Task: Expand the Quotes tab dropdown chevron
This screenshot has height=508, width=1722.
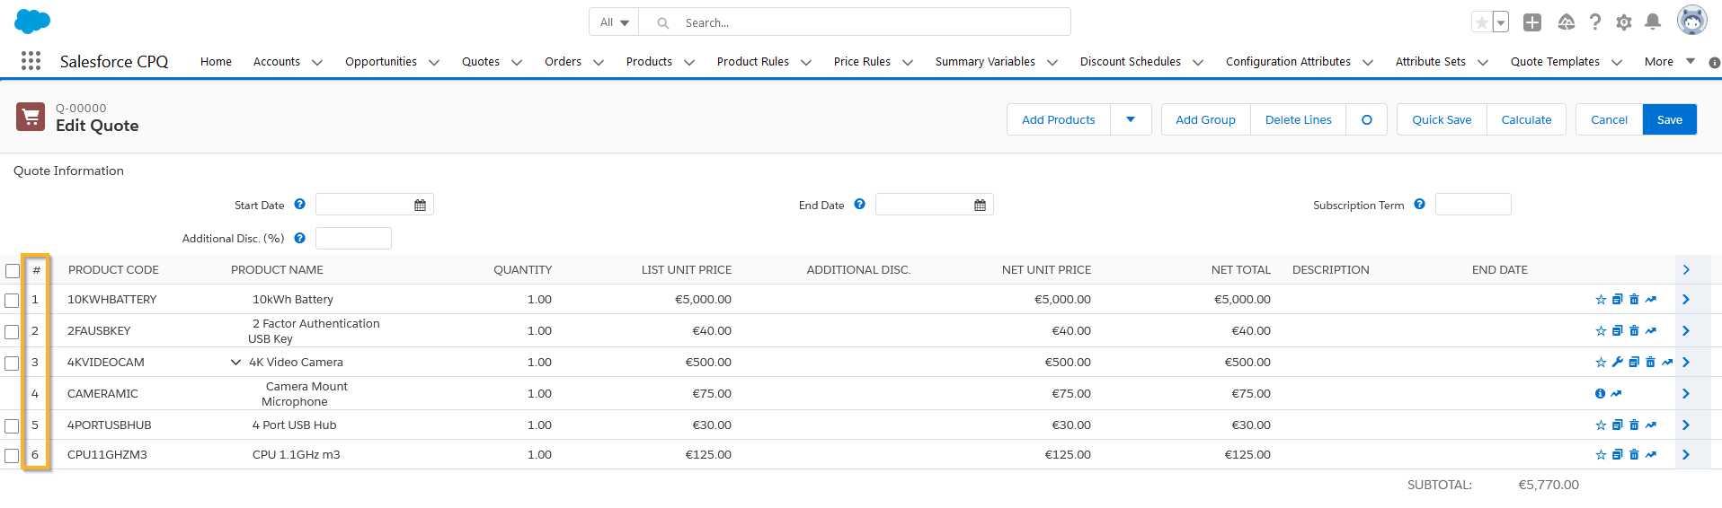Action: click(517, 63)
